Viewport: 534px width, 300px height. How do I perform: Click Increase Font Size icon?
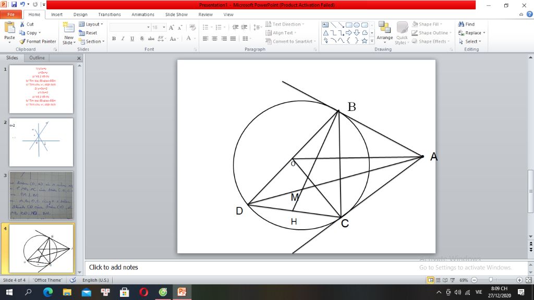[x=171, y=27]
